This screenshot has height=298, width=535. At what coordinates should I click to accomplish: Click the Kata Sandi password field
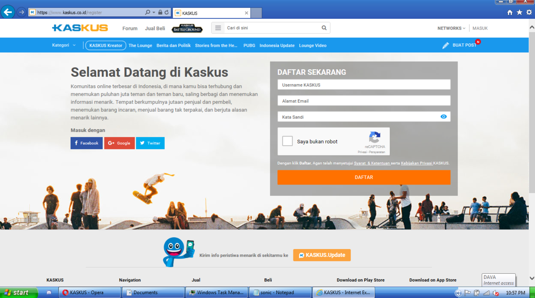click(x=364, y=117)
